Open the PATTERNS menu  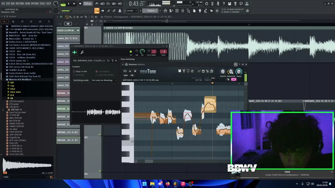20,3
